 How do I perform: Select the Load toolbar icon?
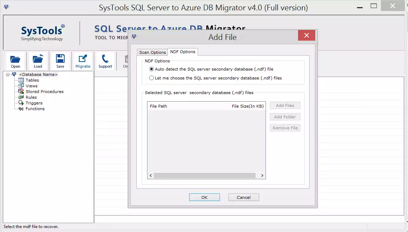(x=37, y=61)
